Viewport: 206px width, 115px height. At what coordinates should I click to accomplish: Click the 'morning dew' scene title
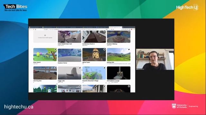pos(37,81)
